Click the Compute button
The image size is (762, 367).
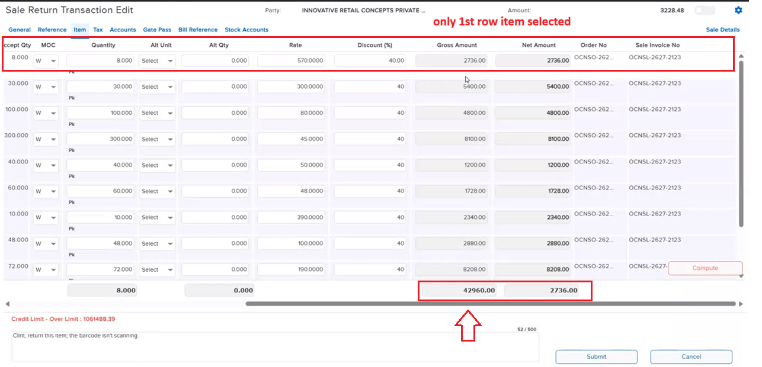tap(705, 268)
